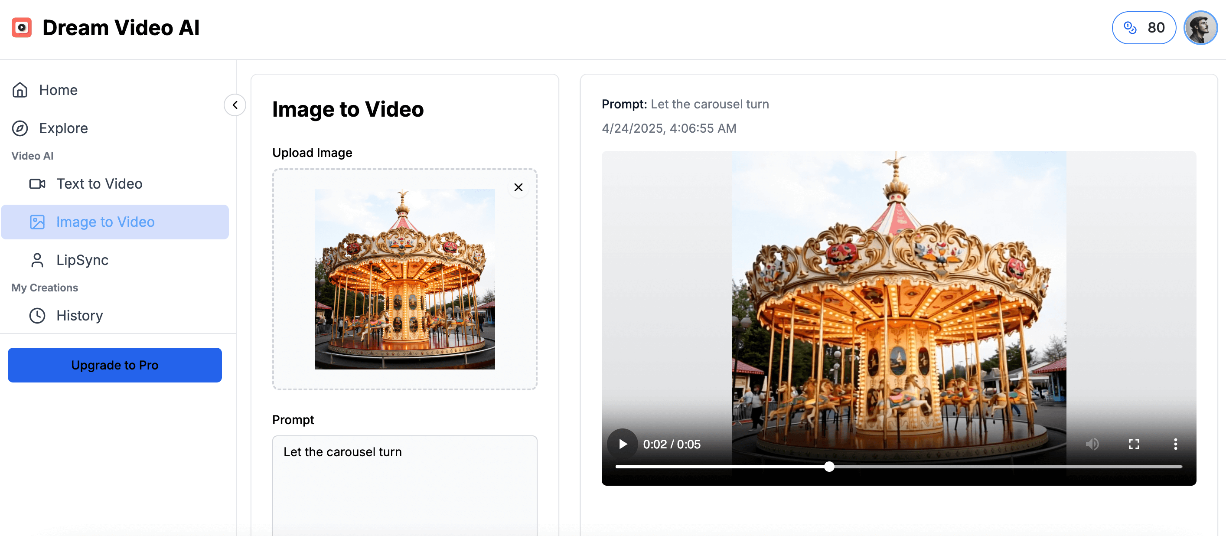Image resolution: width=1226 pixels, height=536 pixels.
Task: Click the Home house icon
Action: [x=20, y=90]
